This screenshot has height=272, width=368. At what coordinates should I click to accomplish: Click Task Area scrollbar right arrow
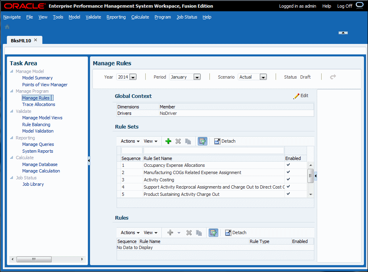click(82, 259)
